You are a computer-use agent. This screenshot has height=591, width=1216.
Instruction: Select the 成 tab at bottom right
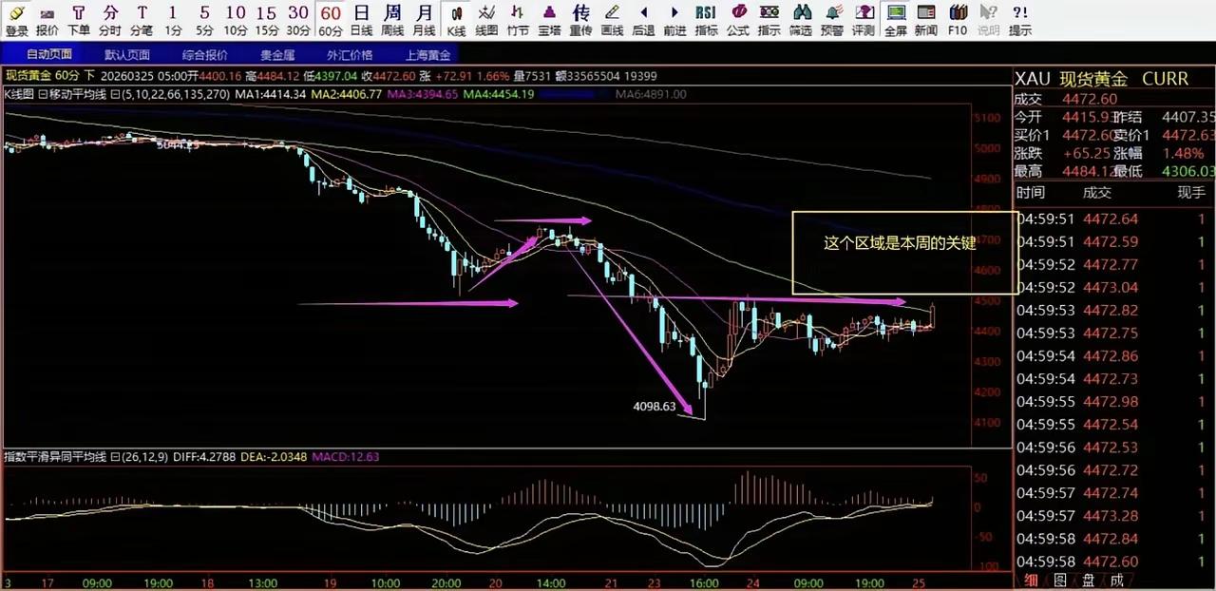[x=1117, y=580]
